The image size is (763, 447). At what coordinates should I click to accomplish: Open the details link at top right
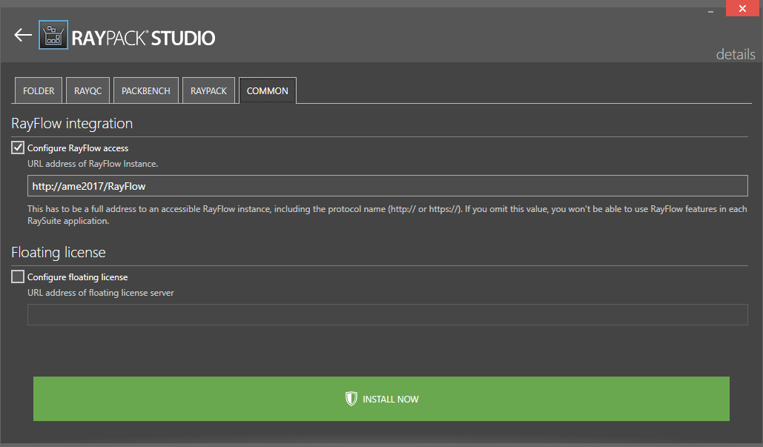click(x=735, y=54)
